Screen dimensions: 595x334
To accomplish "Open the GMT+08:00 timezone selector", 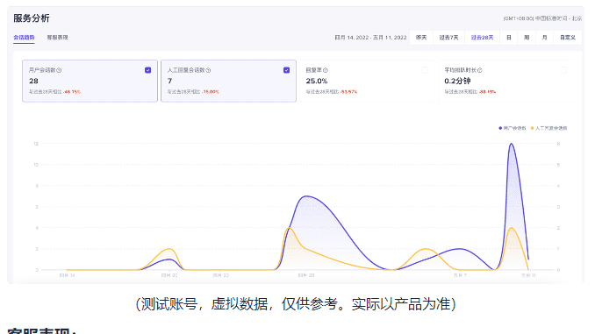I will pyautogui.click(x=542, y=18).
